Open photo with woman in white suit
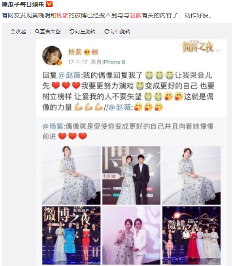 131,235
